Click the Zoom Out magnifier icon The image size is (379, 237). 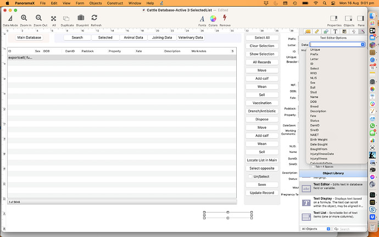pyautogui.click(x=38, y=18)
